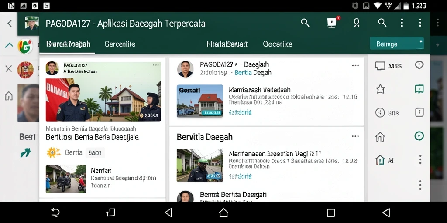The width and height of the screenshot is (447, 223).
Task: Collapse the left sidebar with the up chevron
Action: tap(9, 45)
